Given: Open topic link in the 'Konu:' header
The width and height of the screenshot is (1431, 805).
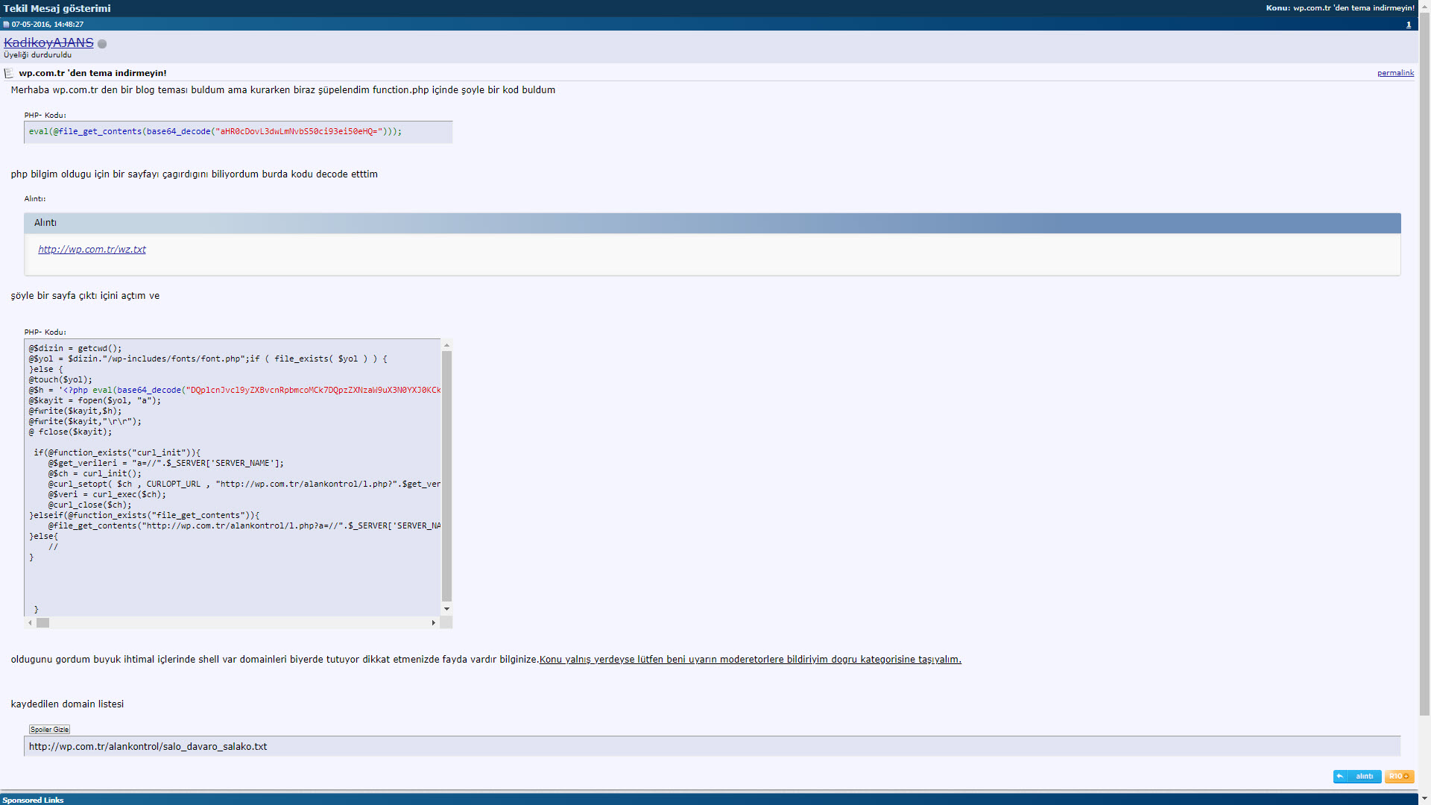Looking at the screenshot, I should click(1353, 8).
